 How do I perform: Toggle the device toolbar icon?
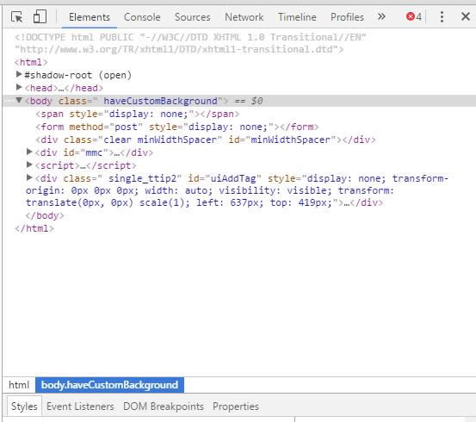pyautogui.click(x=40, y=16)
